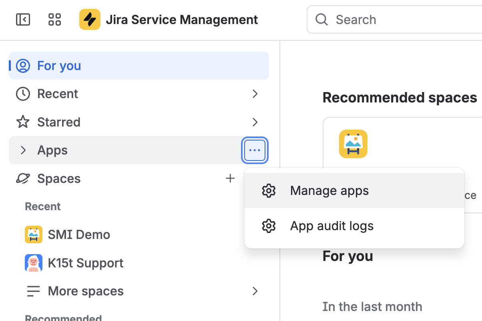Click the Apps sidebar label

52,150
